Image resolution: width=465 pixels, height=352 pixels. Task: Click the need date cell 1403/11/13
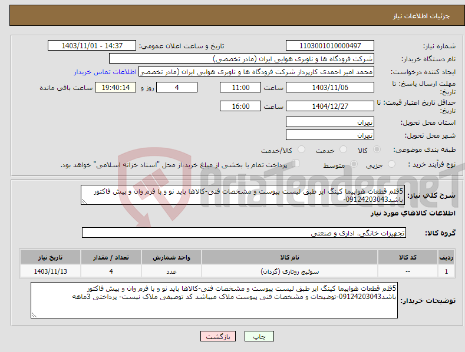51,271
